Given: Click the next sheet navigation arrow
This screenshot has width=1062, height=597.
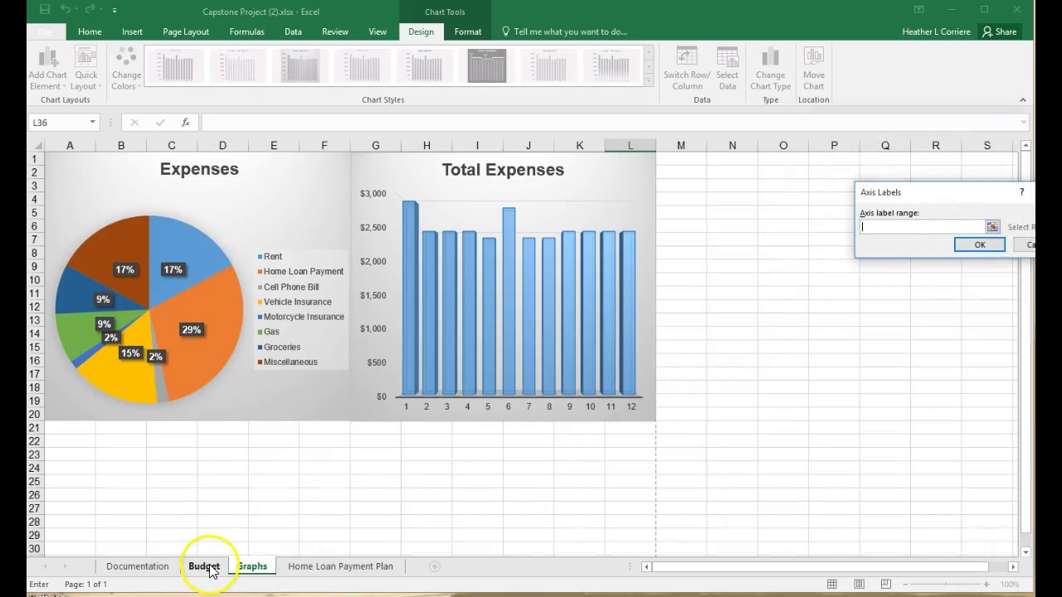Looking at the screenshot, I should (65, 566).
